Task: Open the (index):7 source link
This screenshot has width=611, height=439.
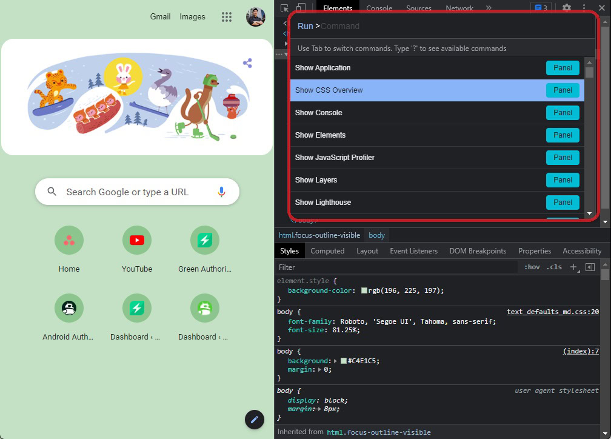Action: pos(581,351)
